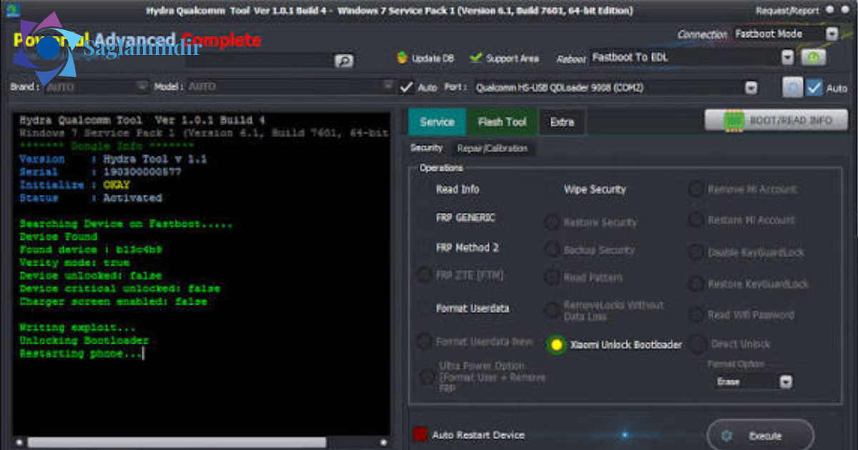
Task: Click the 'Restarting phone...' log line
Action: click(x=81, y=354)
